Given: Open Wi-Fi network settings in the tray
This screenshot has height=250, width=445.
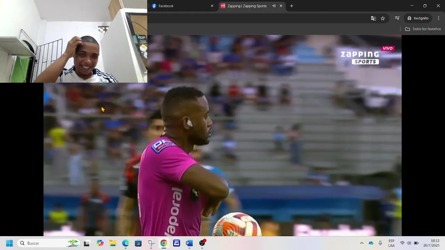Looking at the screenshot, I should tap(402, 243).
